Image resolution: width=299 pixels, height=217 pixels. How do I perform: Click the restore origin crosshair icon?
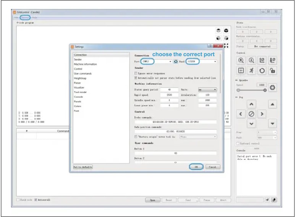(x=241, y=71)
